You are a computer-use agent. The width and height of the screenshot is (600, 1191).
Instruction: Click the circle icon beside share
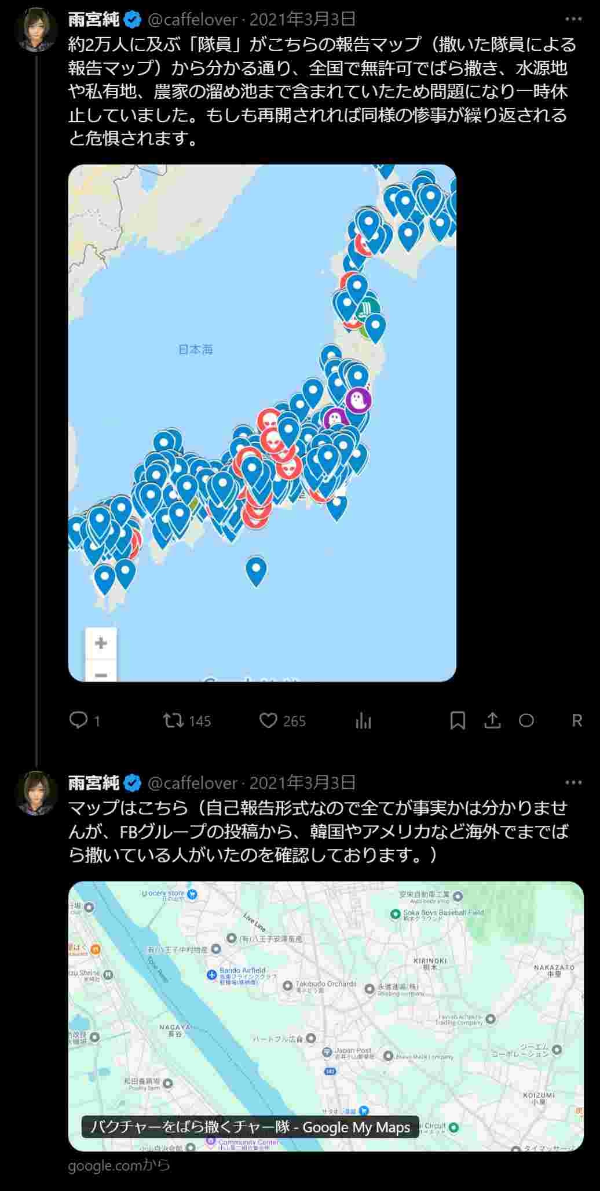coord(526,720)
